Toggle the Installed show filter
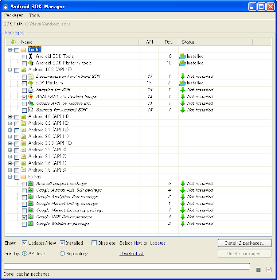The image size is (277, 280). [62, 243]
